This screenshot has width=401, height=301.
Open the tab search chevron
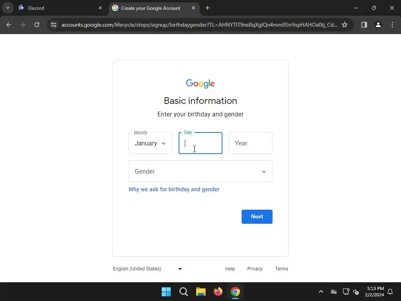coord(8,8)
